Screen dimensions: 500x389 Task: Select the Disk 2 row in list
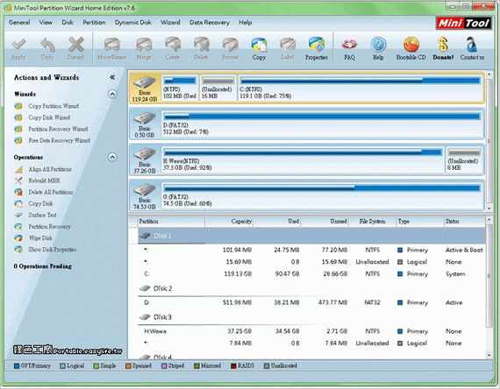(x=312, y=288)
